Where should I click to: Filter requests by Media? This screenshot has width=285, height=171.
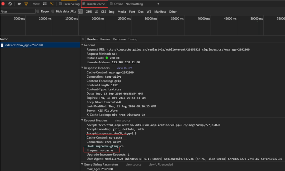(122, 11)
